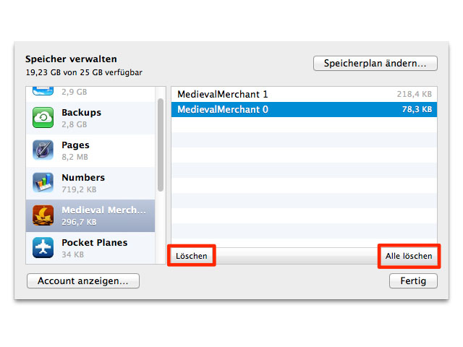
Task: Click the Medieval Merchant app icon
Action: coord(43,215)
